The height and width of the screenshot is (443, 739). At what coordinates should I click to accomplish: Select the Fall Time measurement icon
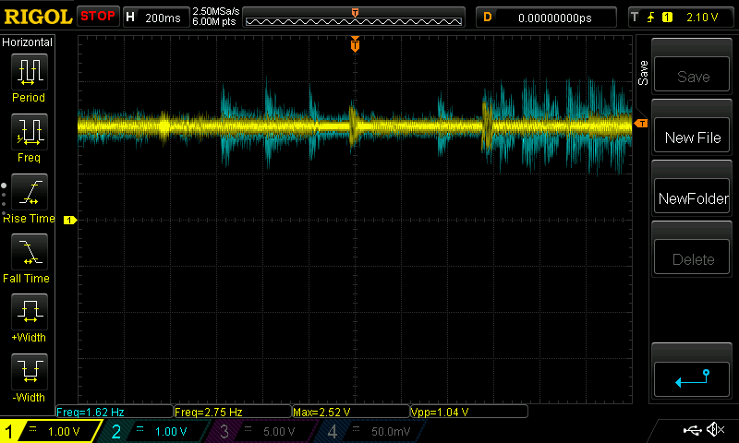pyautogui.click(x=30, y=251)
